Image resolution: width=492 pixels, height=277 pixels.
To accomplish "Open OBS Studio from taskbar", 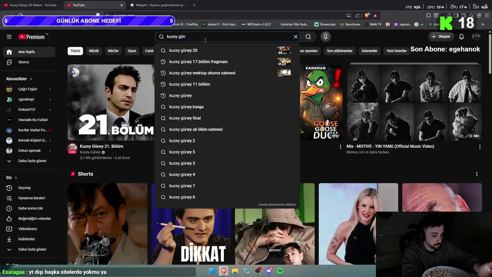I will tap(258, 271).
